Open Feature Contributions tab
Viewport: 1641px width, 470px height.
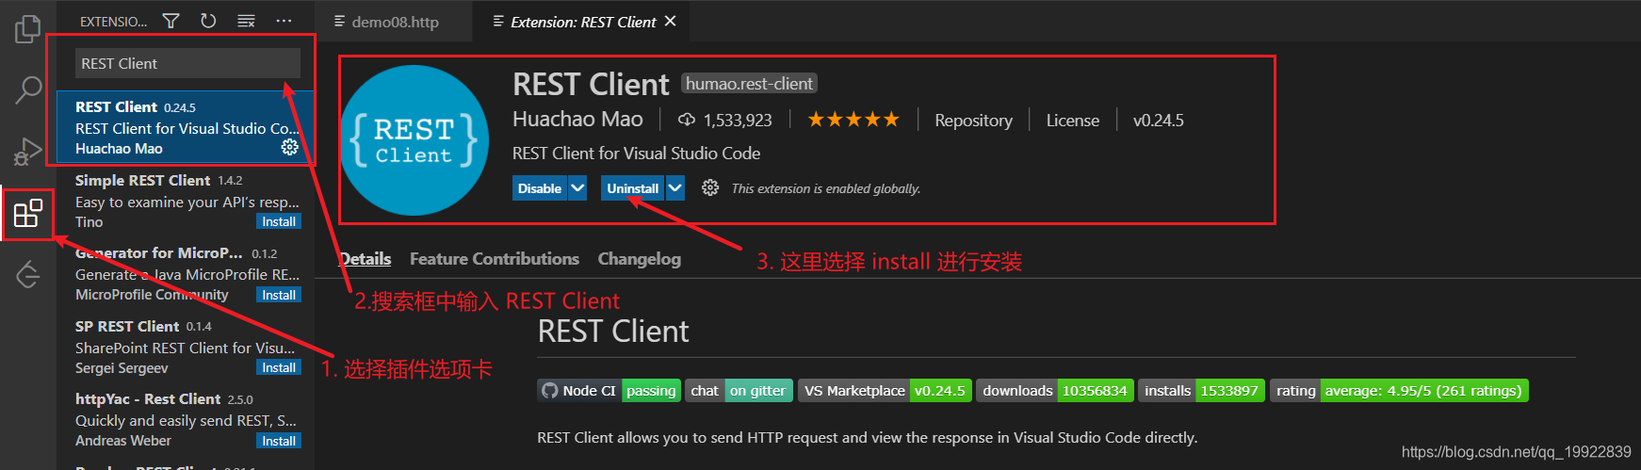pyautogui.click(x=495, y=259)
